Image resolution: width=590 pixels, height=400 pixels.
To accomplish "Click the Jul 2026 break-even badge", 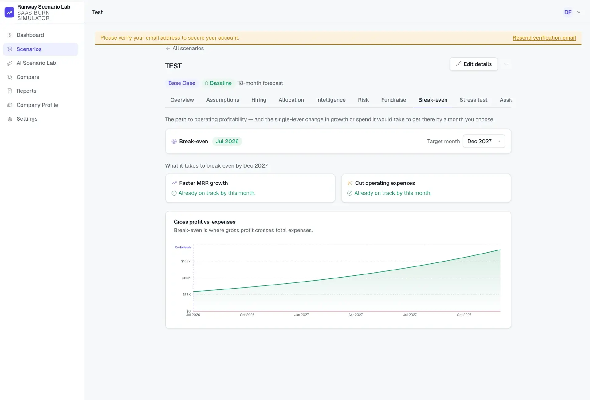I will 227,142.
